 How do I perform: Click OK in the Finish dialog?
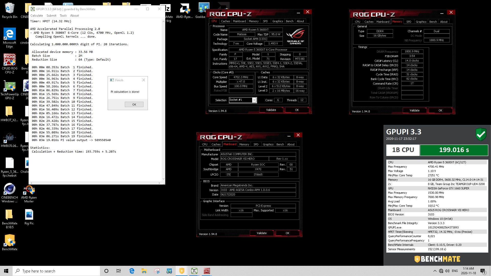(134, 105)
